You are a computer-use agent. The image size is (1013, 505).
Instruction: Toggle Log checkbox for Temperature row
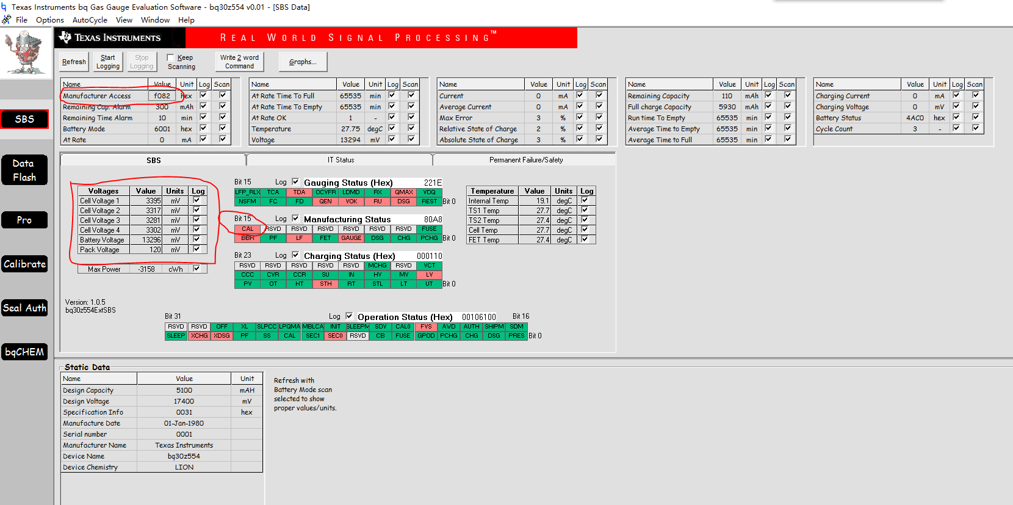coord(392,128)
